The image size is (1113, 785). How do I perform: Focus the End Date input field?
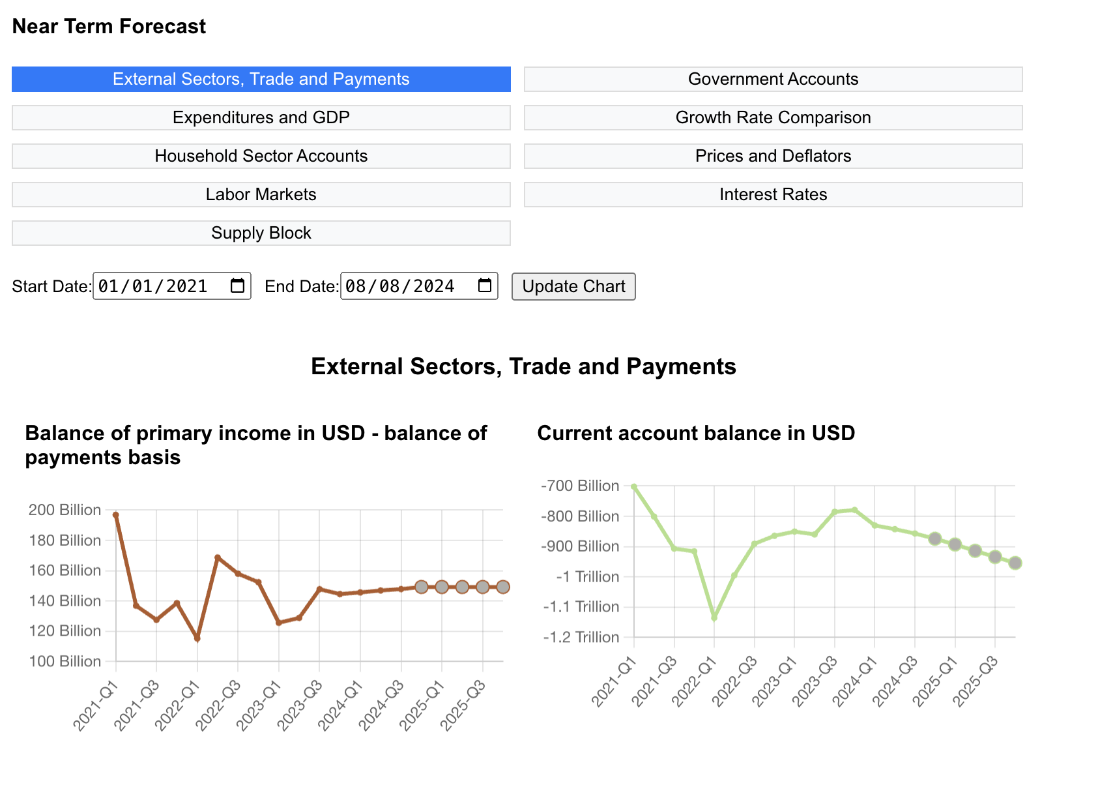[419, 286]
